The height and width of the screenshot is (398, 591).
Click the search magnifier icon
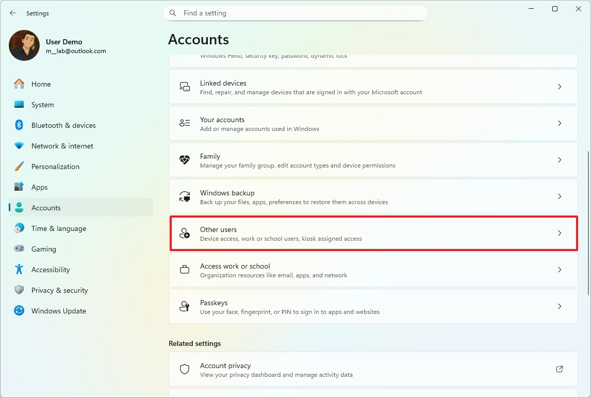coord(173,13)
